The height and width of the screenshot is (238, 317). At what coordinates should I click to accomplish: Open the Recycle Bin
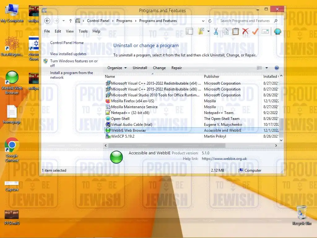[x=302, y=215]
